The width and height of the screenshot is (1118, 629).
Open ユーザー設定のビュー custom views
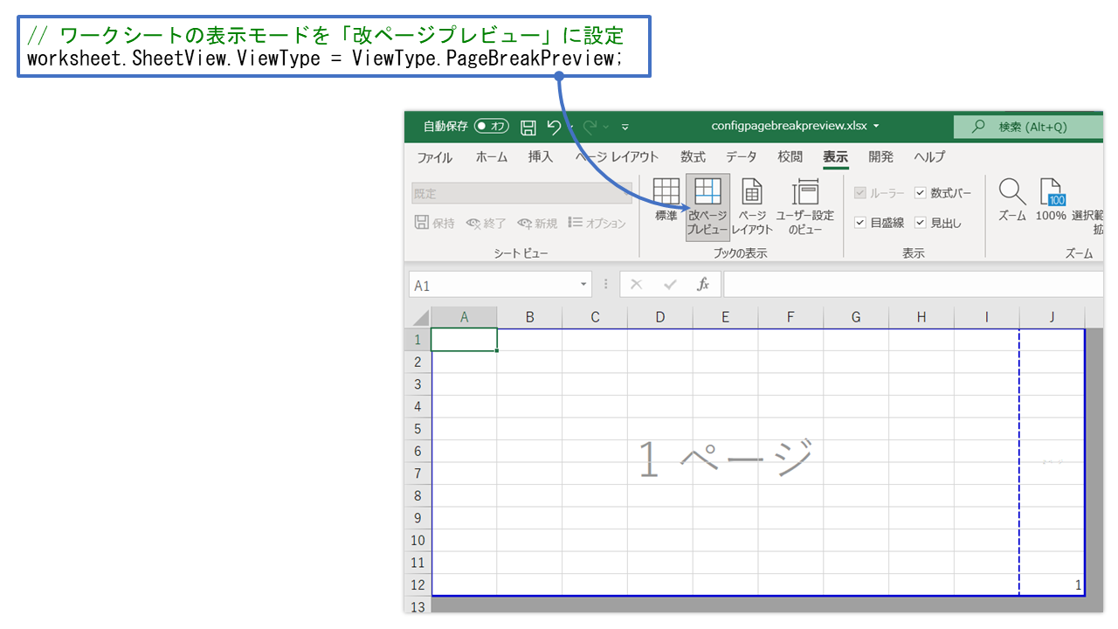pyautogui.click(x=805, y=206)
